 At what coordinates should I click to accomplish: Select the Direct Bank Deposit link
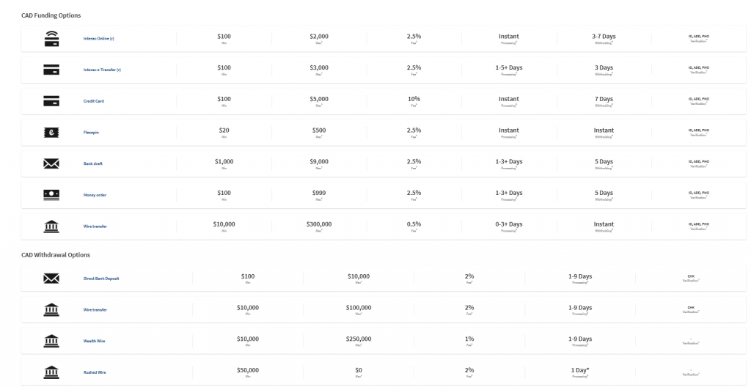tap(101, 279)
